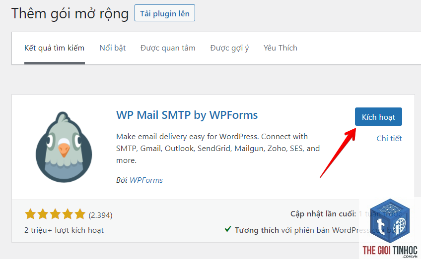This screenshot has width=421, height=259.
Task: Open the Được quan tâm tab
Action: (x=168, y=48)
